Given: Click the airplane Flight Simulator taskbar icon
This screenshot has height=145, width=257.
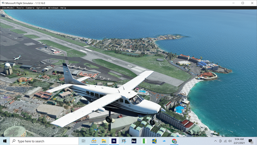Looking at the screenshot, I should [134, 141].
